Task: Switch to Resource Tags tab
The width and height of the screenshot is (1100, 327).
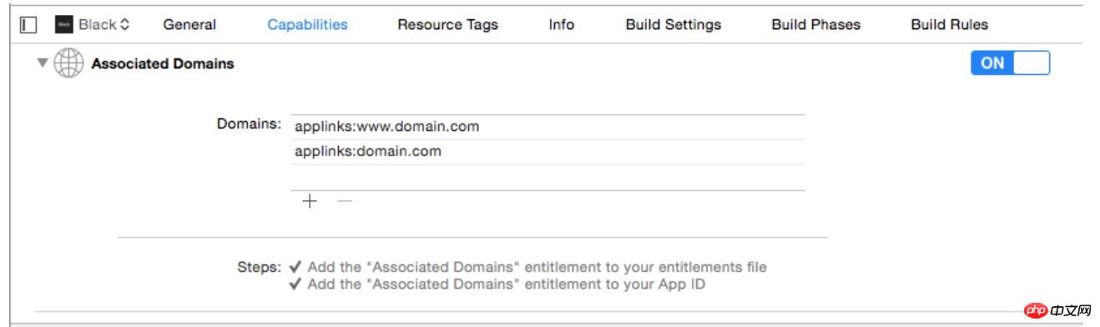Action: [x=447, y=25]
